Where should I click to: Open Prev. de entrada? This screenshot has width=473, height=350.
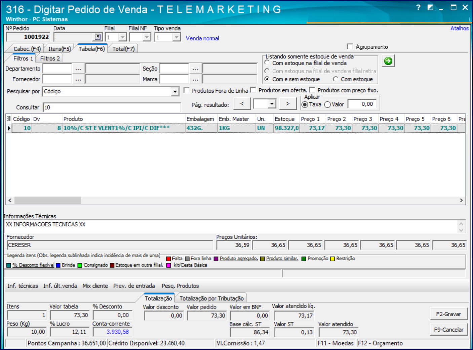point(134,286)
